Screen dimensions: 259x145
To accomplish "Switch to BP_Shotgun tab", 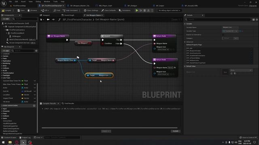I will [132, 6].
